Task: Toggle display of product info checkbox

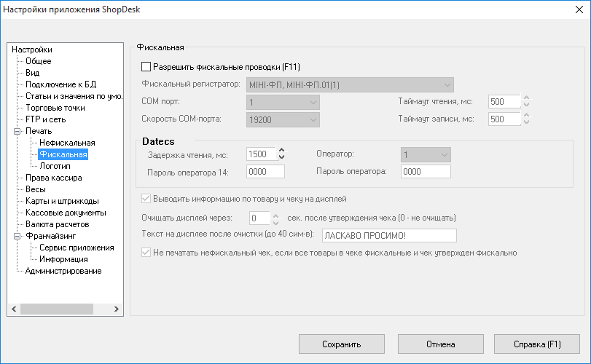Action: coord(146,198)
